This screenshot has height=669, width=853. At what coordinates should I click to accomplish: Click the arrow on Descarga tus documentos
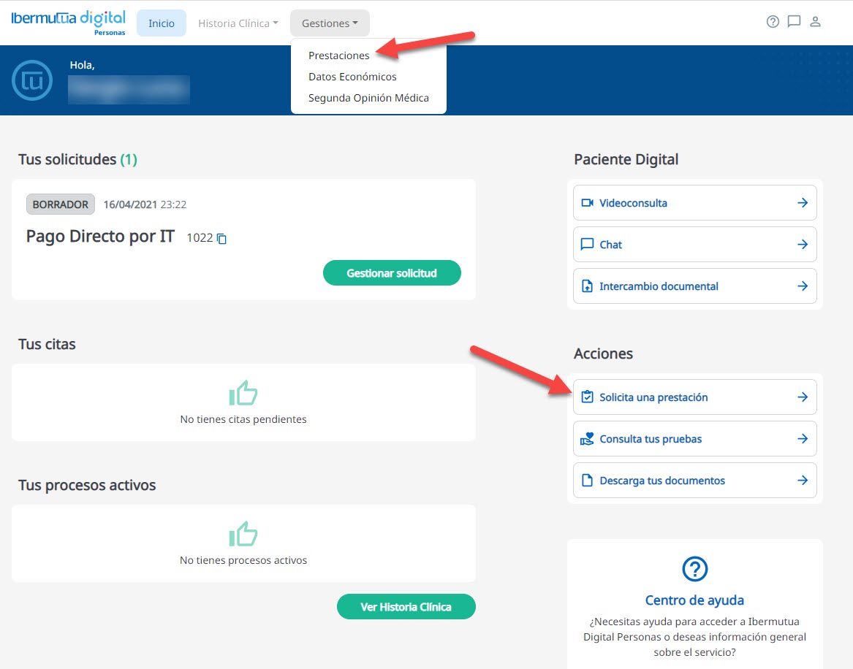pos(802,481)
